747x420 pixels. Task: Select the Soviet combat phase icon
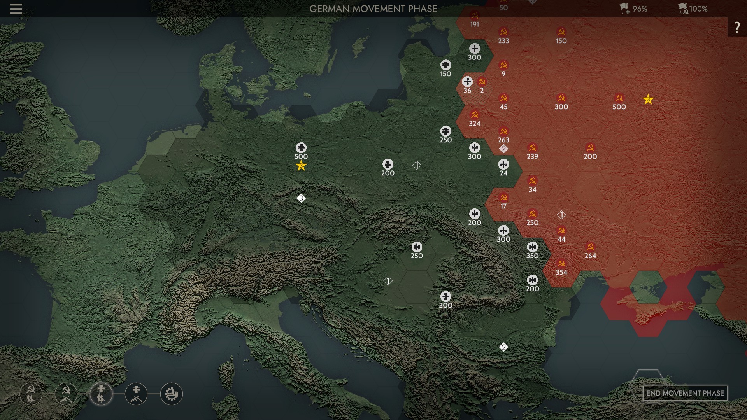[x=66, y=394]
